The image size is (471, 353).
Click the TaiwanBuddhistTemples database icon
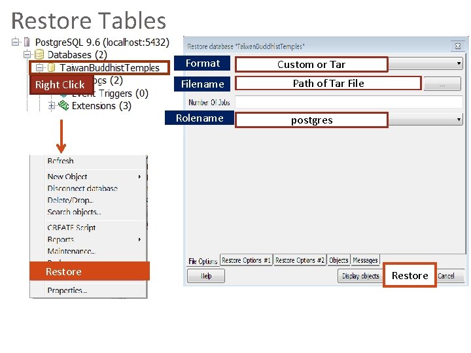[x=52, y=67]
